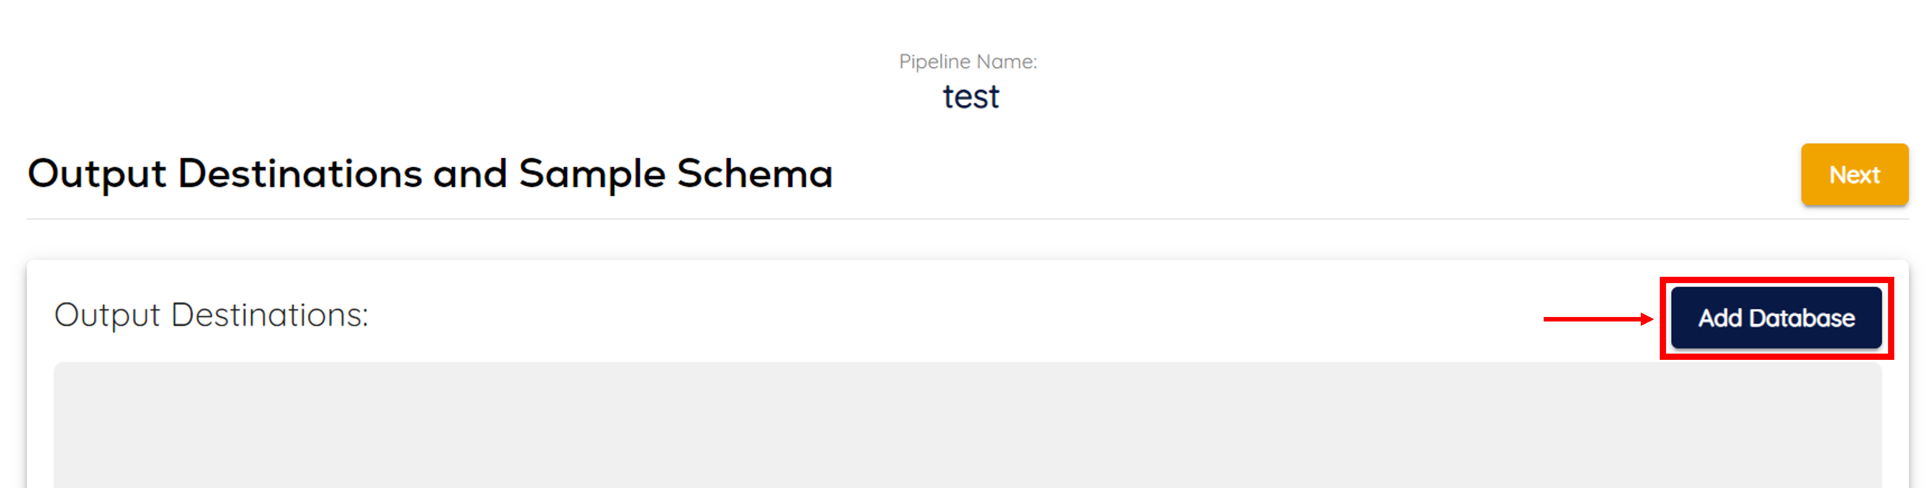Click the arrowhead tip of the red arrow
Image resolution: width=1926 pixels, height=488 pixels.
1649,319
